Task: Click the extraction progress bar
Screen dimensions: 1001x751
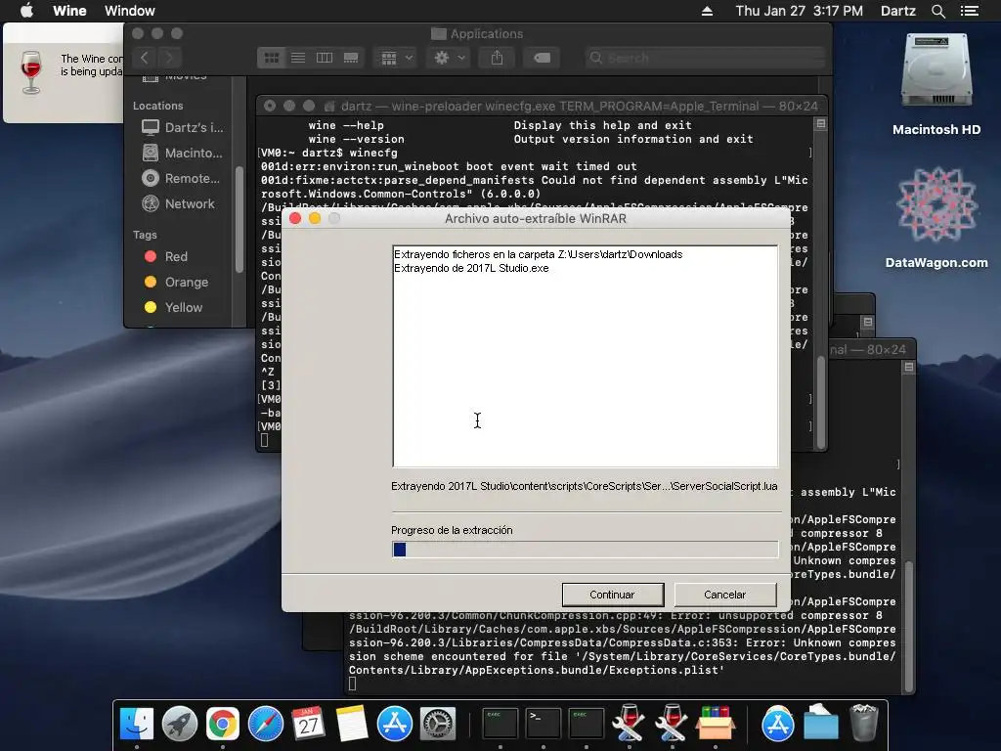Action: click(x=585, y=550)
